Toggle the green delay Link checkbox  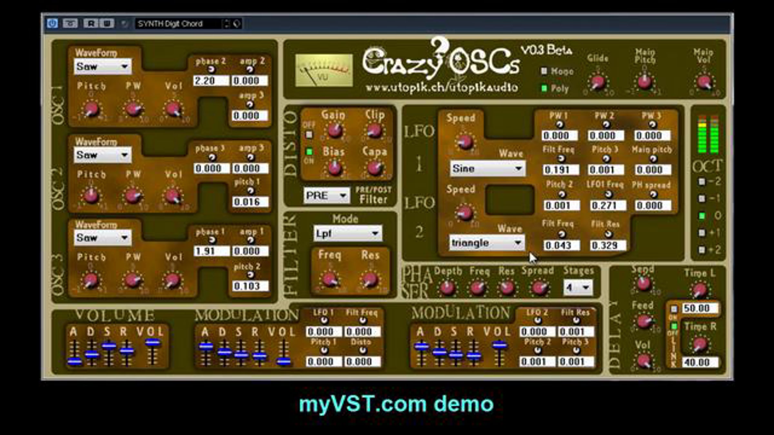(x=674, y=326)
